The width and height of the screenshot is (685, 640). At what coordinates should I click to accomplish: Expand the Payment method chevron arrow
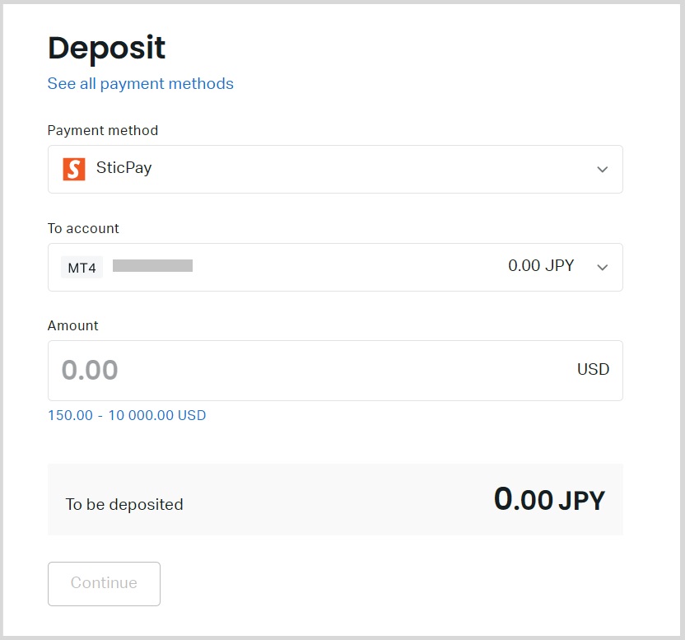click(x=602, y=170)
